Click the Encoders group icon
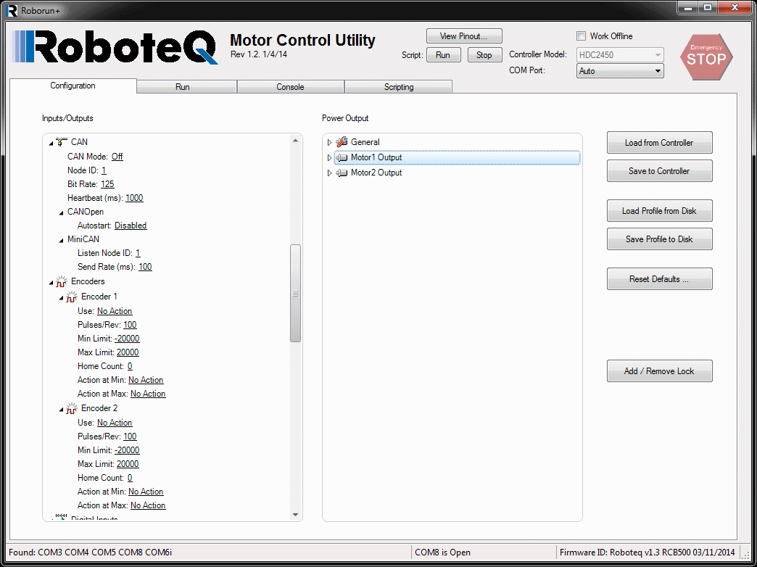Viewport: 757px width, 567px height. tap(62, 282)
